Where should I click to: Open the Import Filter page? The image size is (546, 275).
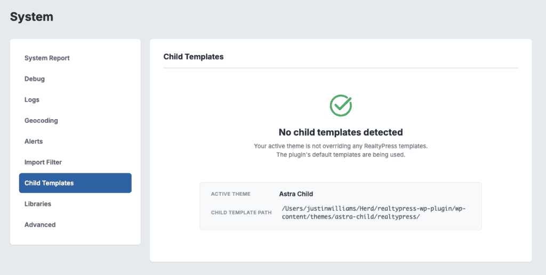pos(43,162)
